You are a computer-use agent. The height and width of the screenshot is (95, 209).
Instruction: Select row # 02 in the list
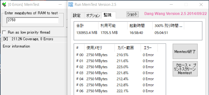[120, 67]
